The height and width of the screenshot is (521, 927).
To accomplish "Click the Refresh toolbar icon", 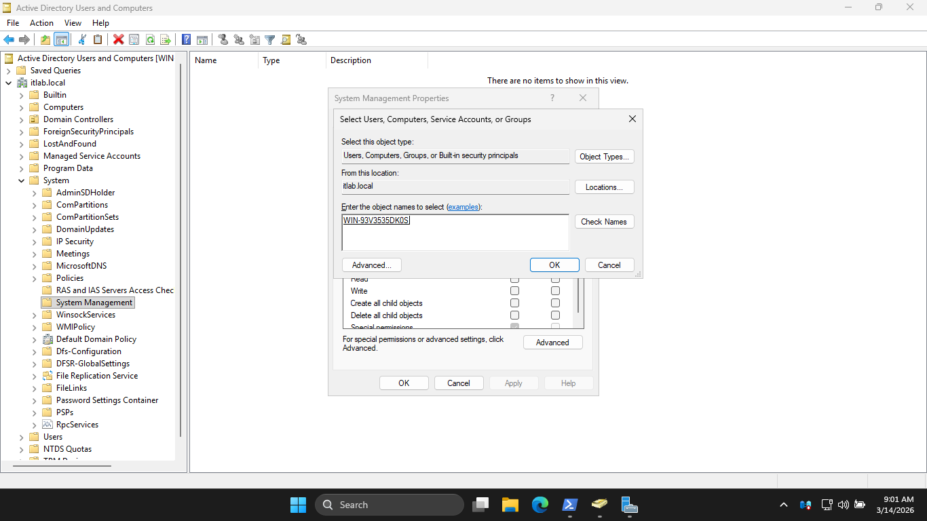I will tap(150, 39).
